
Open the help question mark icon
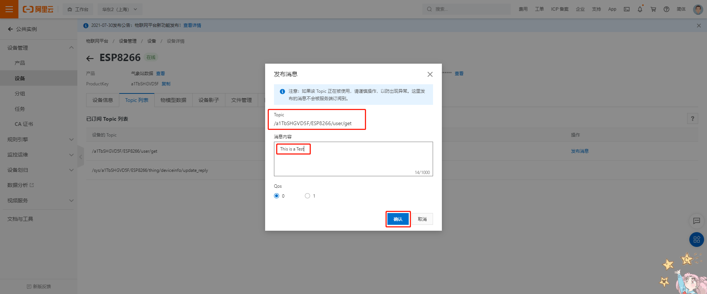click(x=666, y=9)
